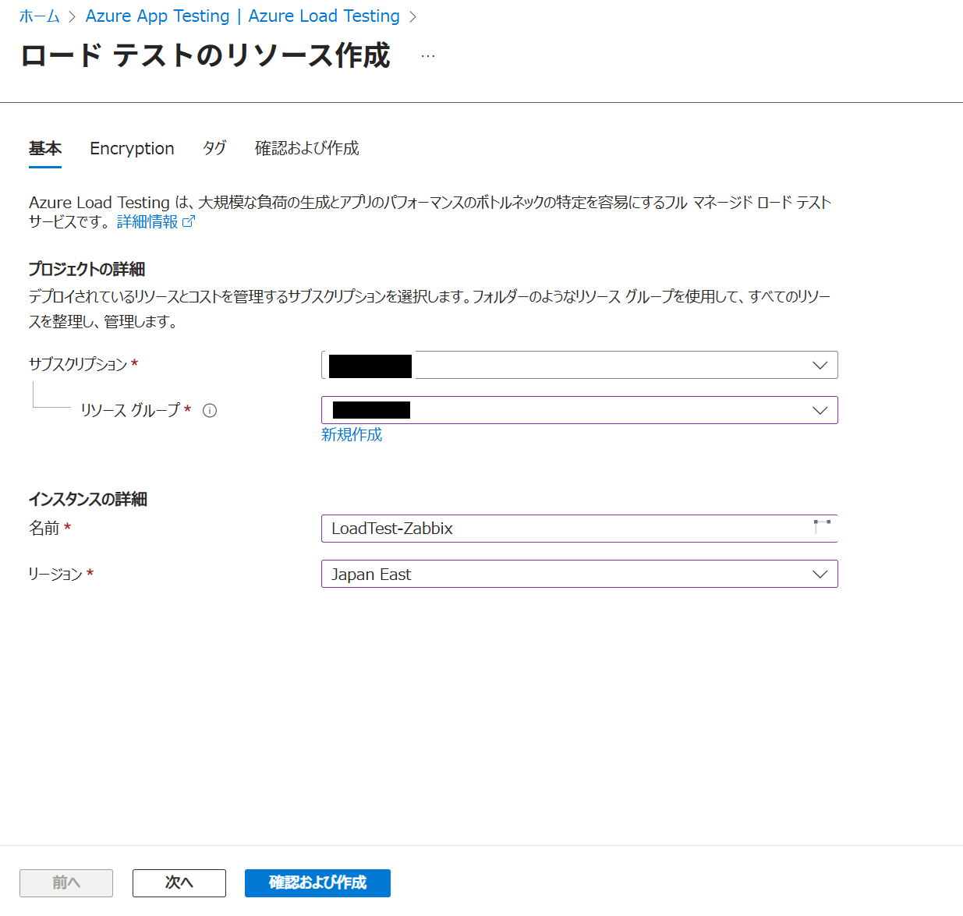
Task: Click the icon inside the 名前 field
Action: click(822, 527)
